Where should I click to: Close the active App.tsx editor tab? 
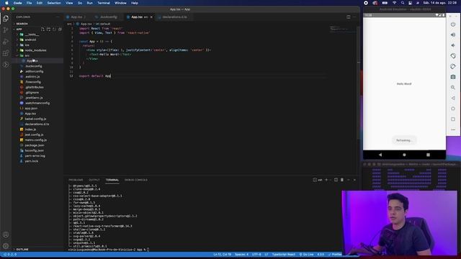click(x=151, y=17)
